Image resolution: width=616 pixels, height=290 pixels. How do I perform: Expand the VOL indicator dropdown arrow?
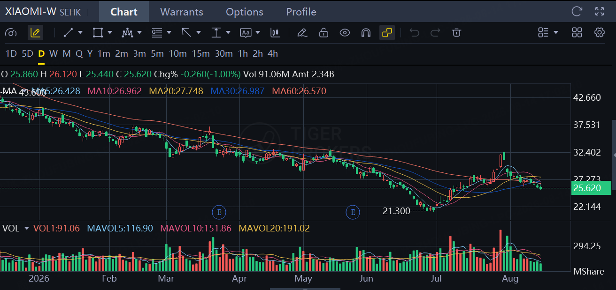[27, 228]
